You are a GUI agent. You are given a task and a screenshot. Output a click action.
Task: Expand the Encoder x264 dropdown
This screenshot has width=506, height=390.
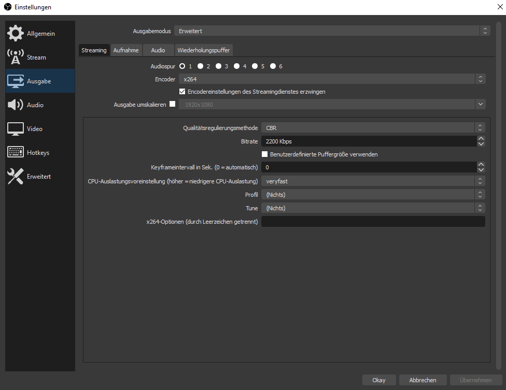tap(332, 79)
